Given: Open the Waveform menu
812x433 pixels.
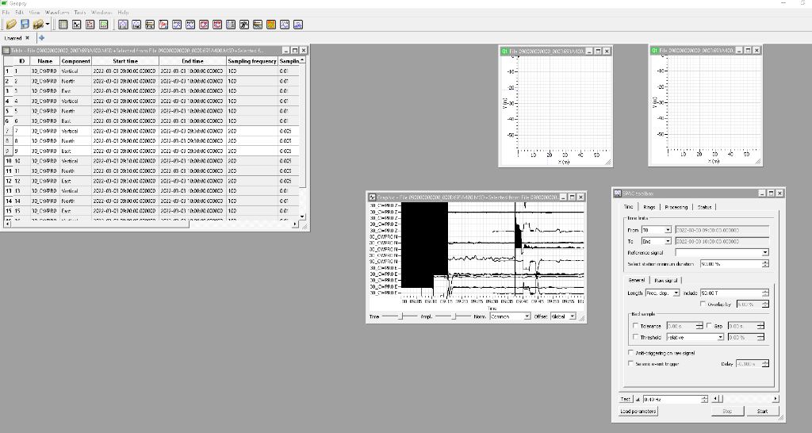Looking at the screenshot, I should (x=57, y=13).
